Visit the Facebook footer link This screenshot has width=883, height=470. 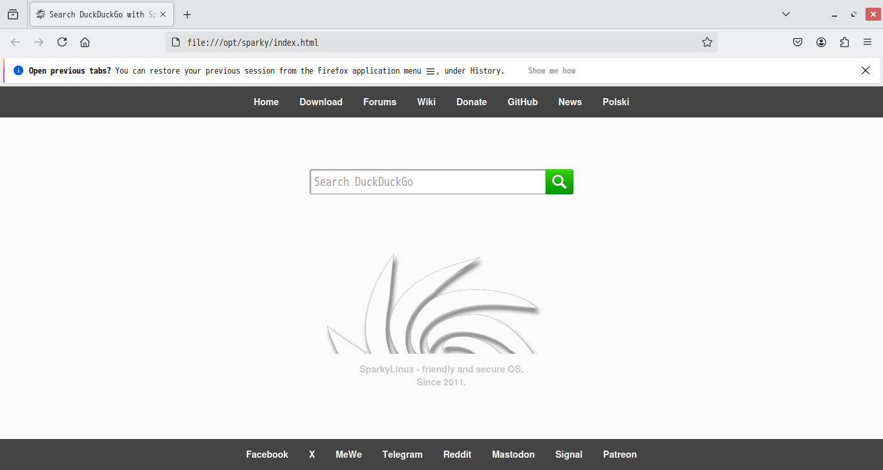pyautogui.click(x=267, y=455)
